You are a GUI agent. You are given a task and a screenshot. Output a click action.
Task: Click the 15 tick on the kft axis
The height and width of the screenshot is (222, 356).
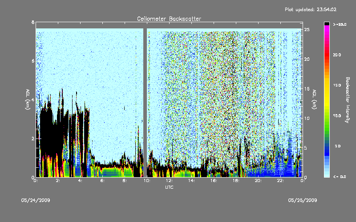(x=307, y=89)
